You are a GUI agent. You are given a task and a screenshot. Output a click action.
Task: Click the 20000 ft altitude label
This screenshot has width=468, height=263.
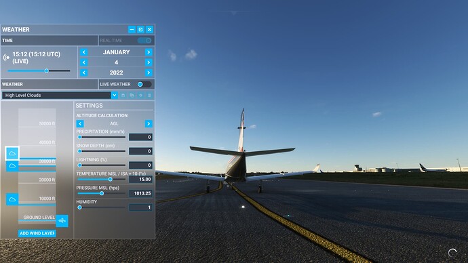click(47, 180)
